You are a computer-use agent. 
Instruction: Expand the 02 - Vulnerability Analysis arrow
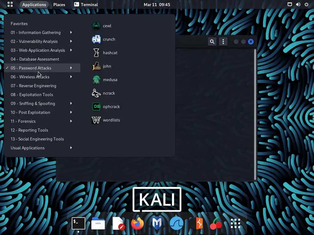pyautogui.click(x=71, y=41)
